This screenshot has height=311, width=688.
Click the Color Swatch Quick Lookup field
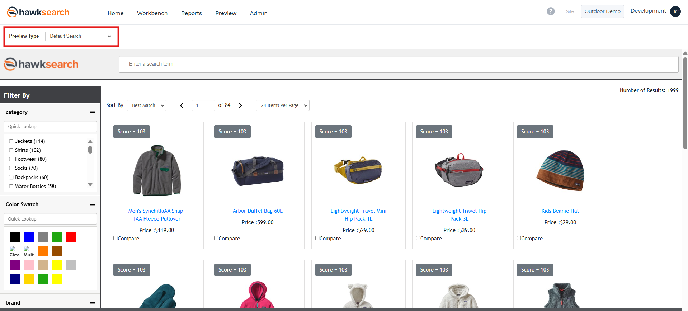pos(50,219)
